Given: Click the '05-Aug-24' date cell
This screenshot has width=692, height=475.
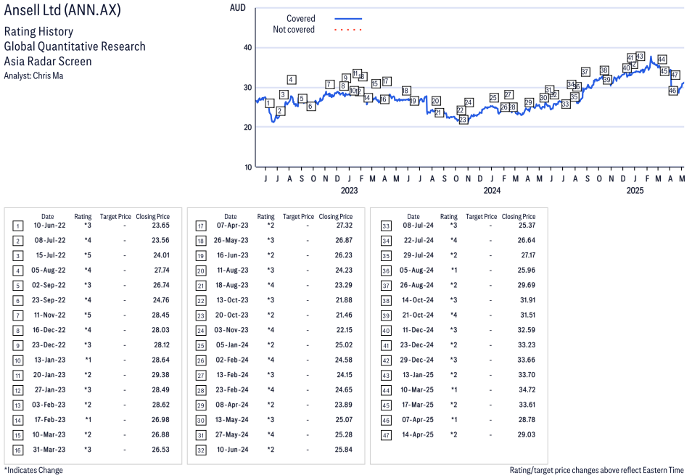Looking at the screenshot, I should (416, 270).
